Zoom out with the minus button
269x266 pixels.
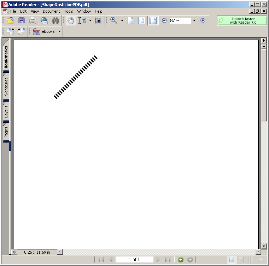[x=164, y=20]
